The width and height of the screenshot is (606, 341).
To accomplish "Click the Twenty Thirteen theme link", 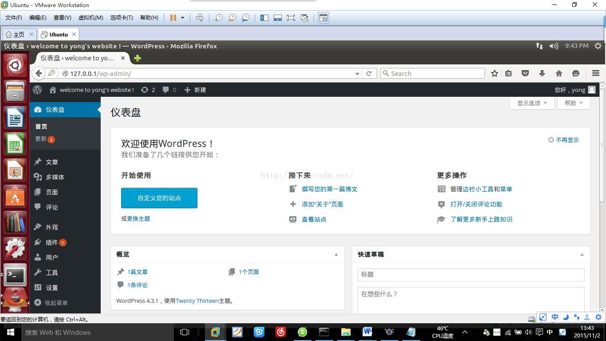I will coord(197,301).
